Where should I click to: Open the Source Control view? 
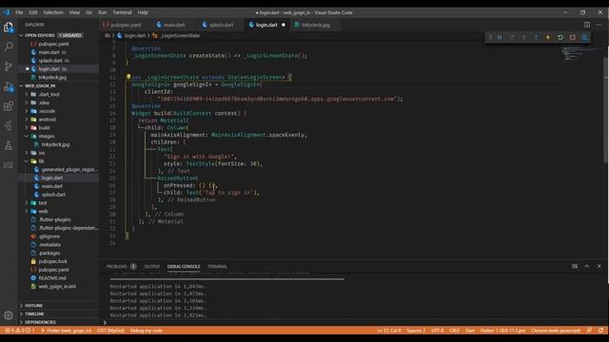[9, 66]
